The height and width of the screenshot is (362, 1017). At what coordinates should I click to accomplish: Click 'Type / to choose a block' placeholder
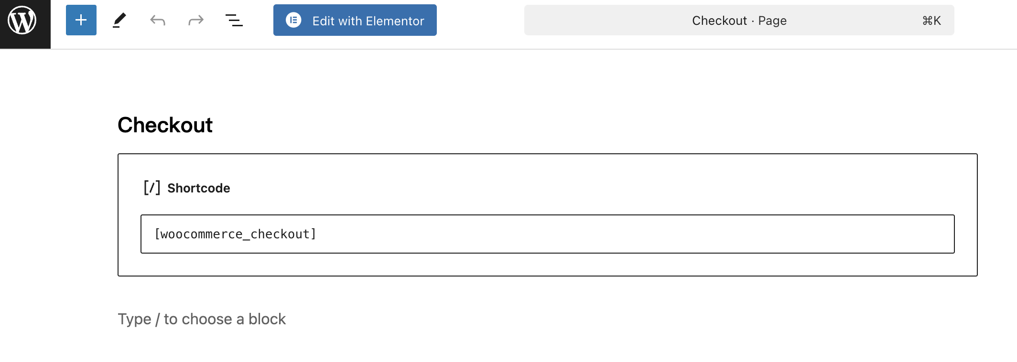[x=202, y=319]
